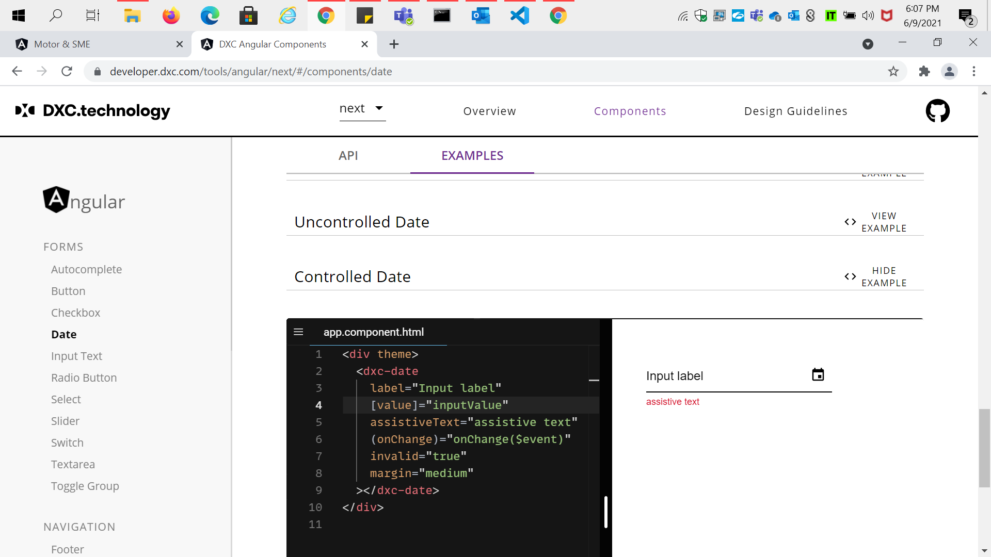This screenshot has width=991, height=557.
Task: Click the DXC.technology logo
Action: pos(93,111)
